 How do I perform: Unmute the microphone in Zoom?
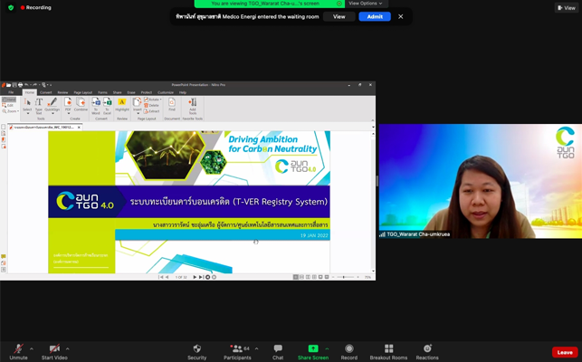[18, 352]
